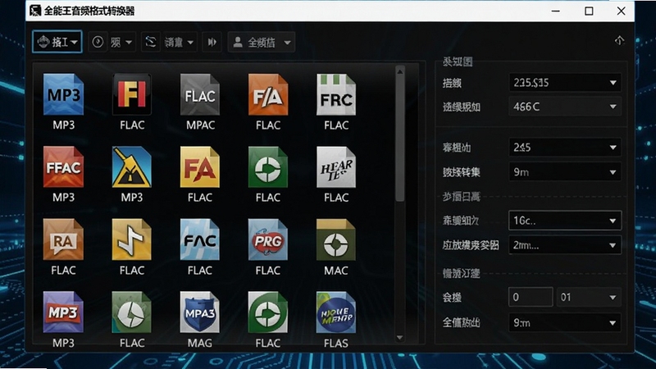Click the file list vertical scrollbar thumb
Viewport: 656px width, 369px height.
(400, 139)
